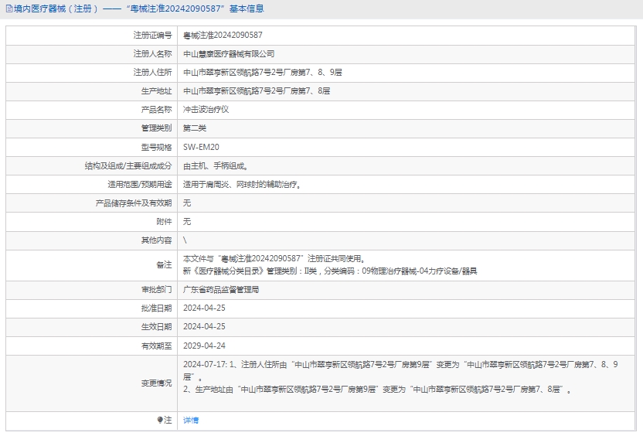643x436 pixels.
Task: Click the 变更情况 row label
Action: point(156,383)
